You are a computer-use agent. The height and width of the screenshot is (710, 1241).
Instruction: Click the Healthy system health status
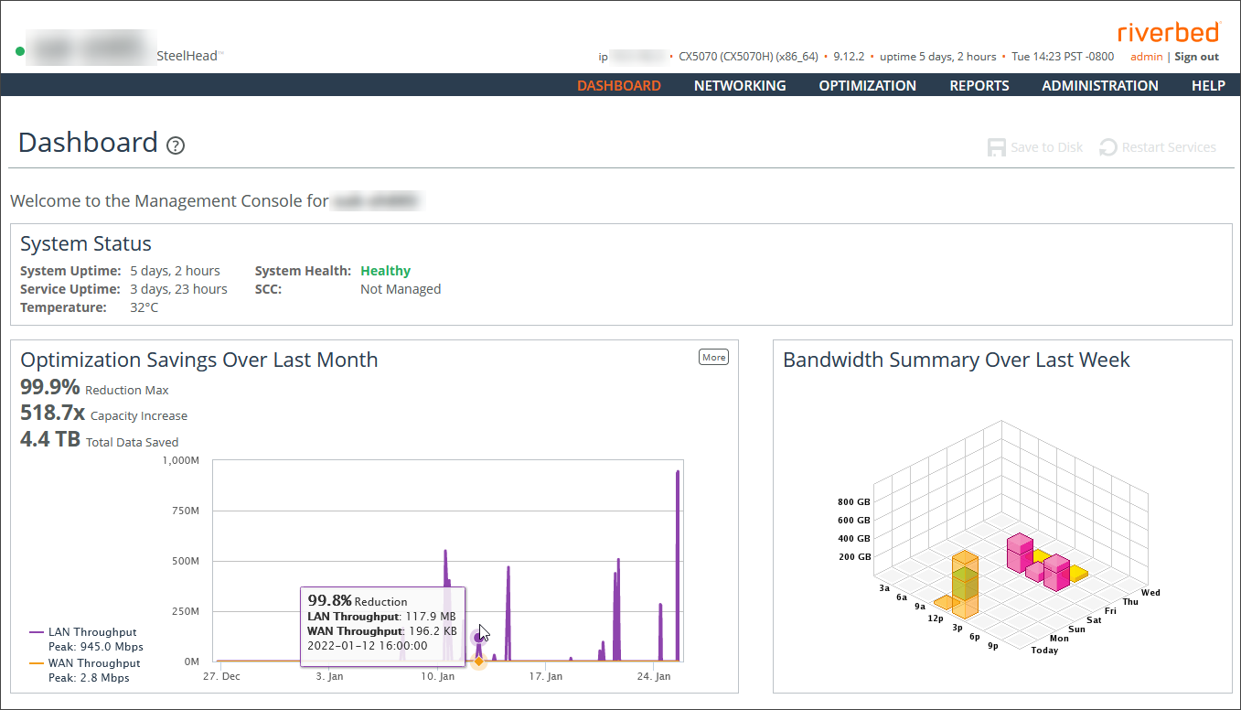[x=385, y=271]
